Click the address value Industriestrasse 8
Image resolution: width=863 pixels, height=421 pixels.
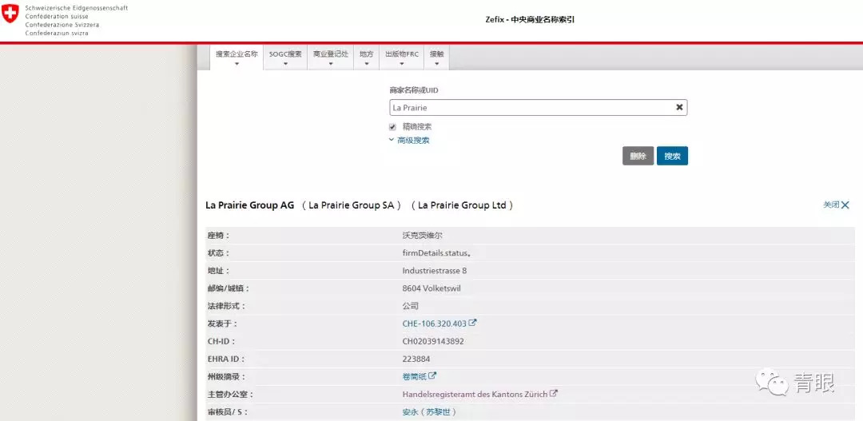click(435, 271)
